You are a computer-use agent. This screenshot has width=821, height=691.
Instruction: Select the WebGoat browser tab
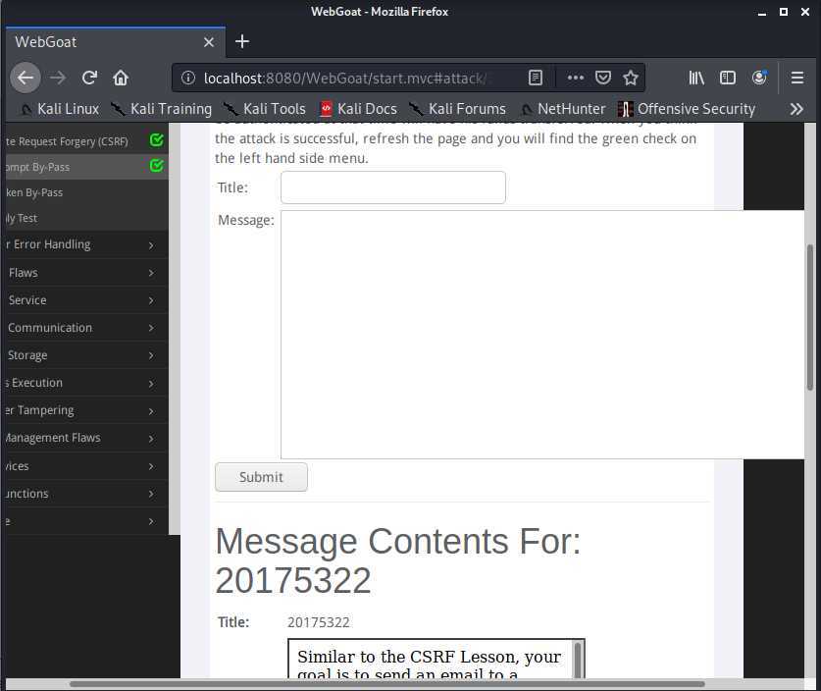(x=115, y=42)
